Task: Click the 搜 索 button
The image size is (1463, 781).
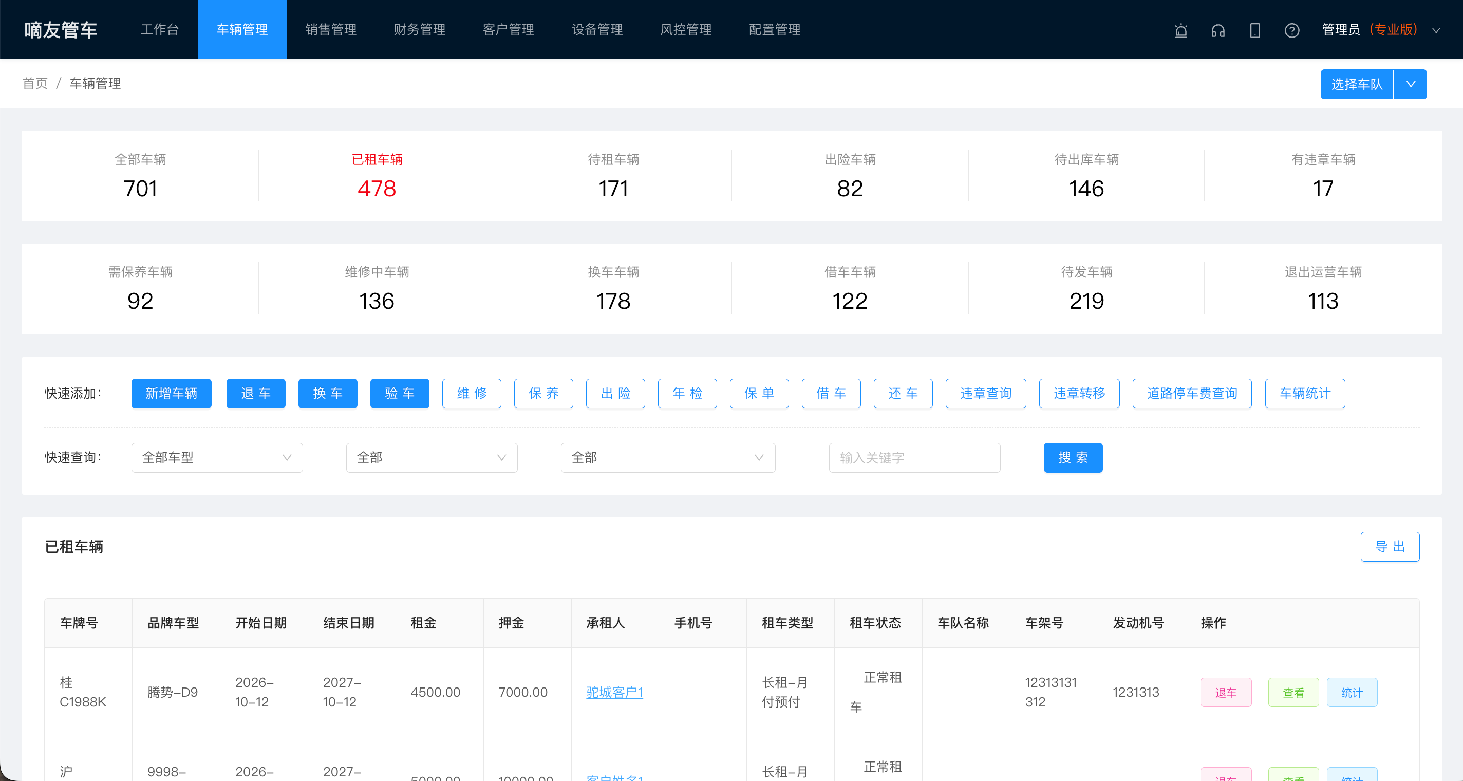Action: (x=1073, y=457)
